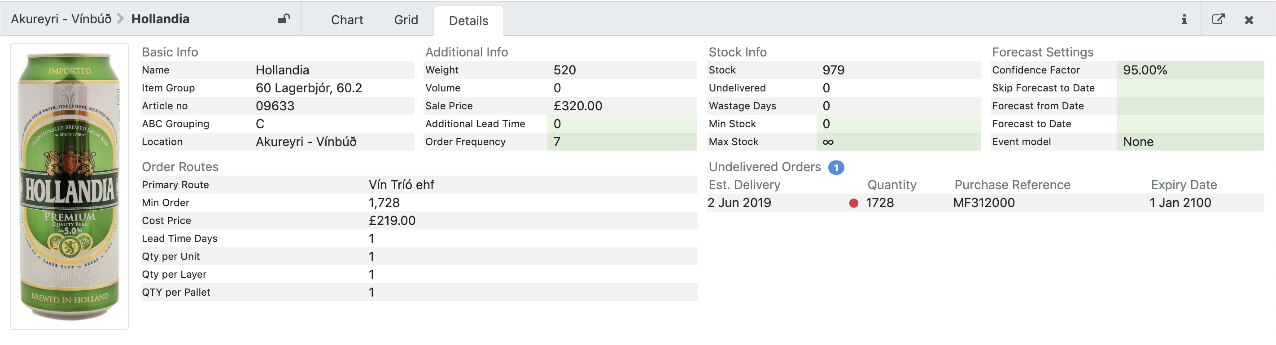
Task: Open Akureyri - Vínbúð breadcrumb link
Action: 61,19
